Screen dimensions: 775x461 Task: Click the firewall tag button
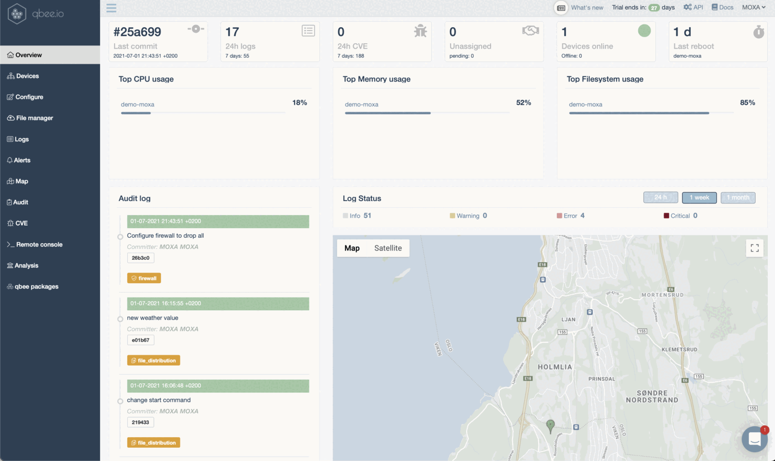pos(144,278)
